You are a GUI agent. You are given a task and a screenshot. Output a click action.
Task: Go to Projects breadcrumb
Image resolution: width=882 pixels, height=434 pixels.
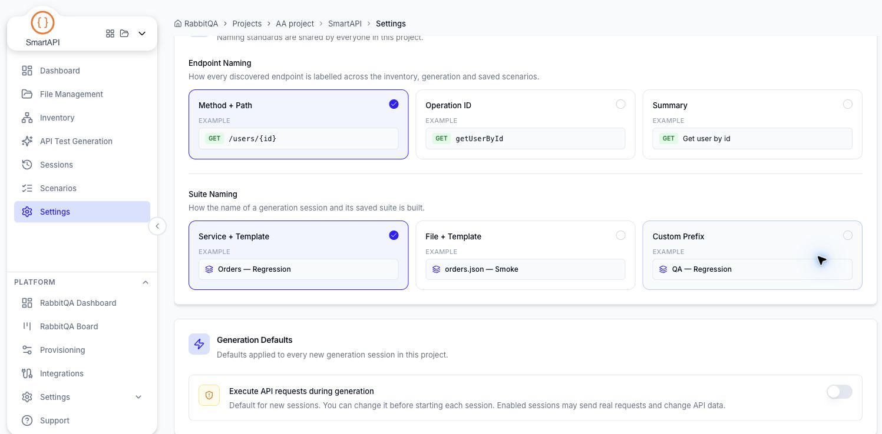pyautogui.click(x=247, y=24)
